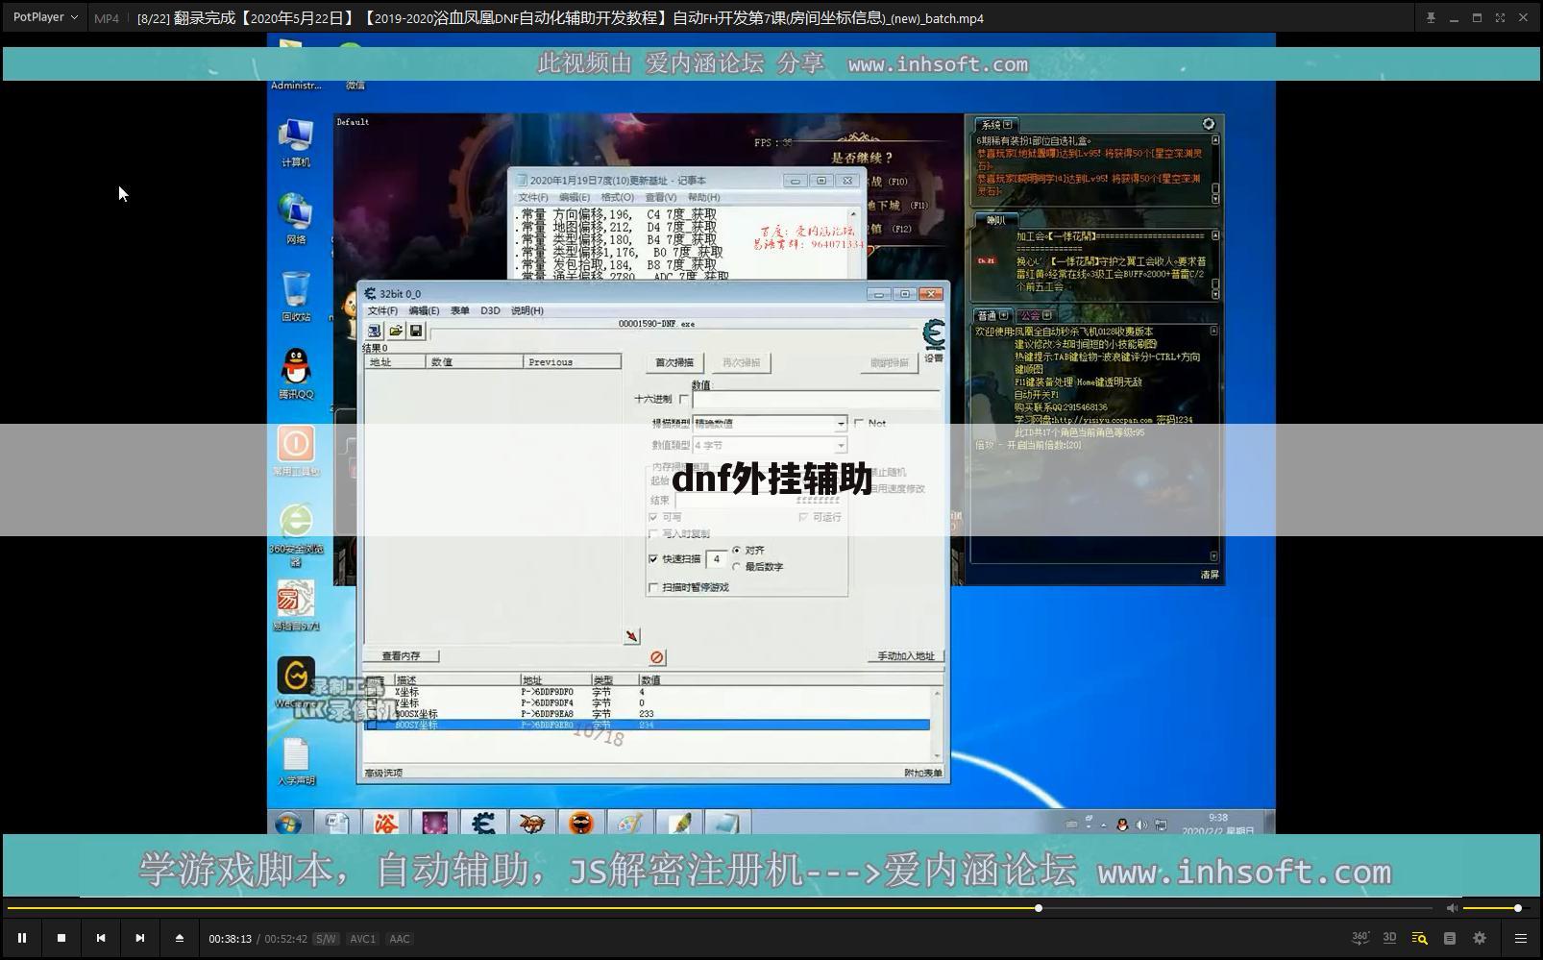Jump to the previous file

point(101,938)
